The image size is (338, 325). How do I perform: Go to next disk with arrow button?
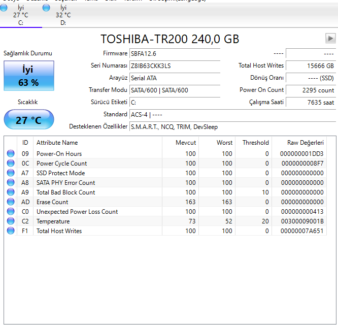(330, 39)
